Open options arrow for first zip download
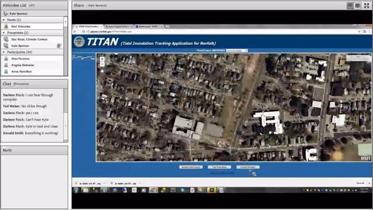Image resolution: width=373 pixels, height=210 pixels. click(x=104, y=184)
